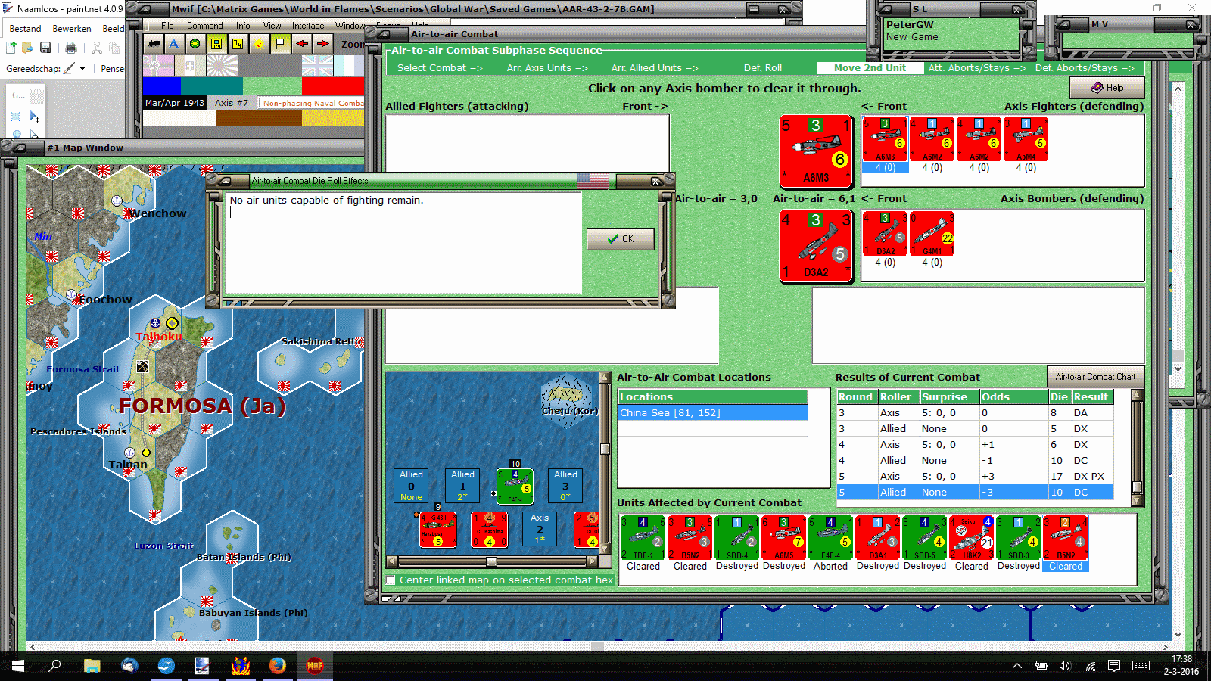Image resolution: width=1211 pixels, height=681 pixels.
Task: Click the G4M1 Axis bomber counter
Action: coord(932,234)
